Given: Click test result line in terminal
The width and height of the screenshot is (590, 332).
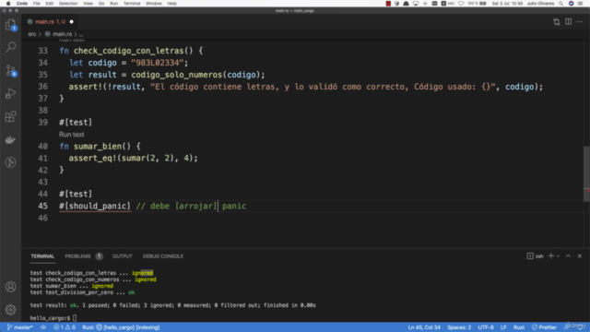Looking at the screenshot, I should [x=172, y=305].
